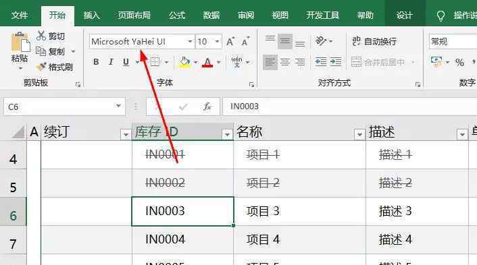The width and height of the screenshot is (477, 265).
Task: Open filter dropdown on 名称 column
Action: coord(359,134)
